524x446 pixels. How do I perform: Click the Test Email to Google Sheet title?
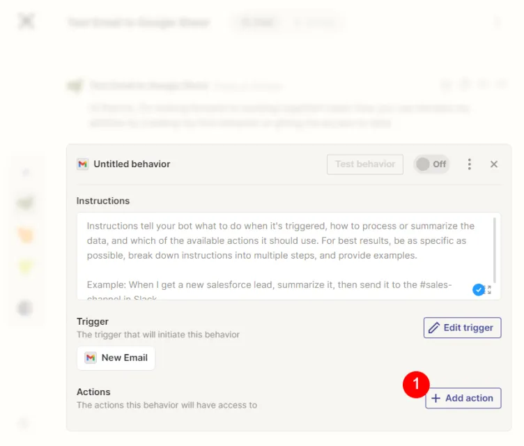(x=138, y=22)
